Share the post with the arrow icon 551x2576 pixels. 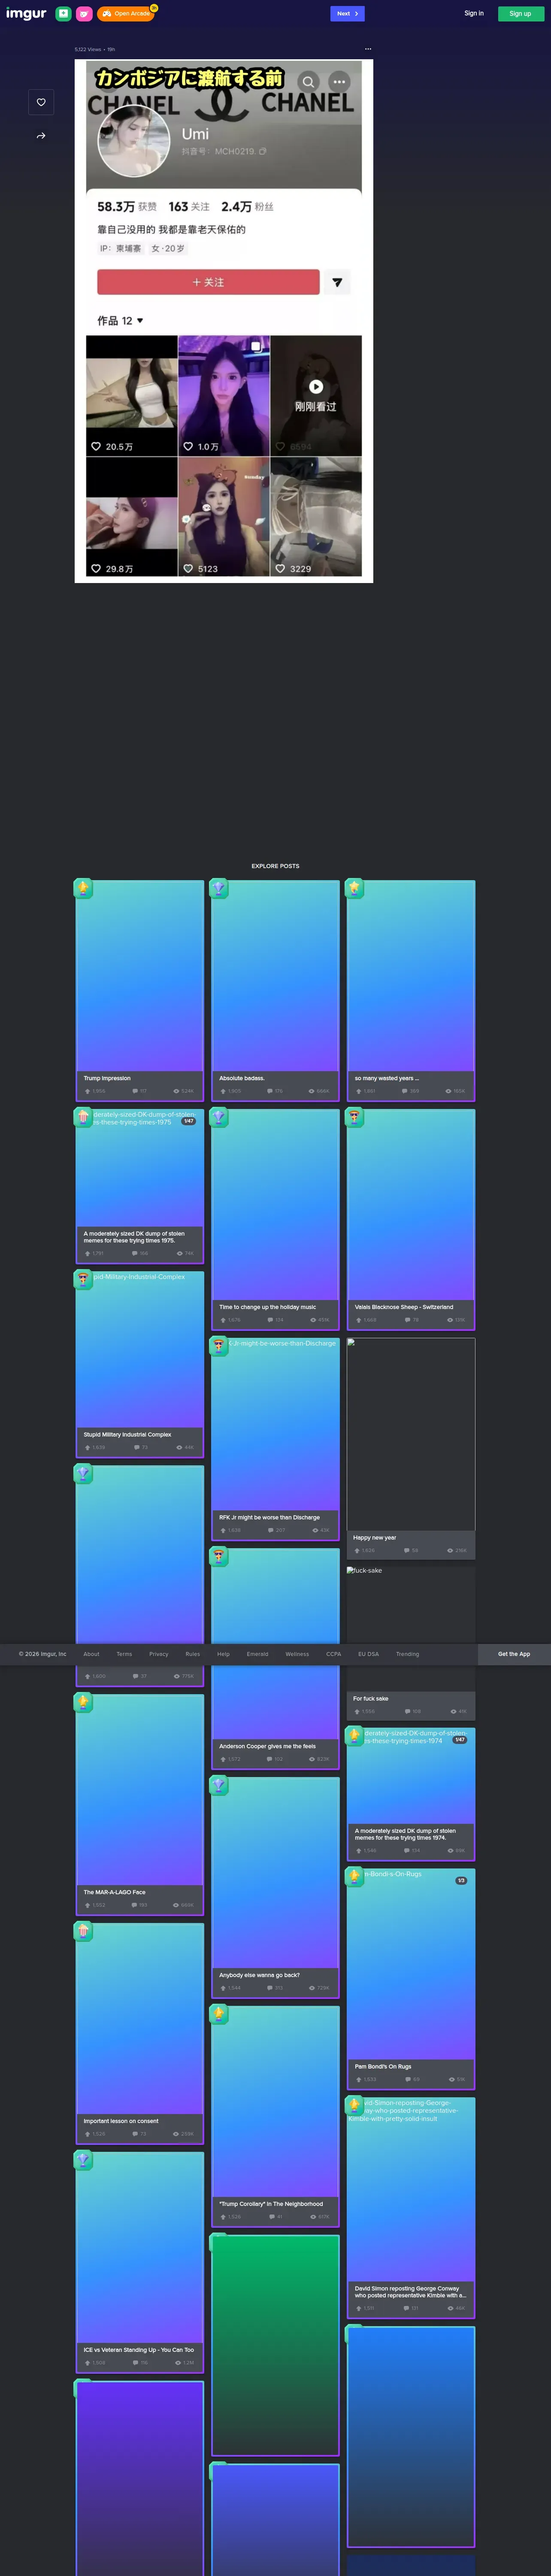coord(41,136)
